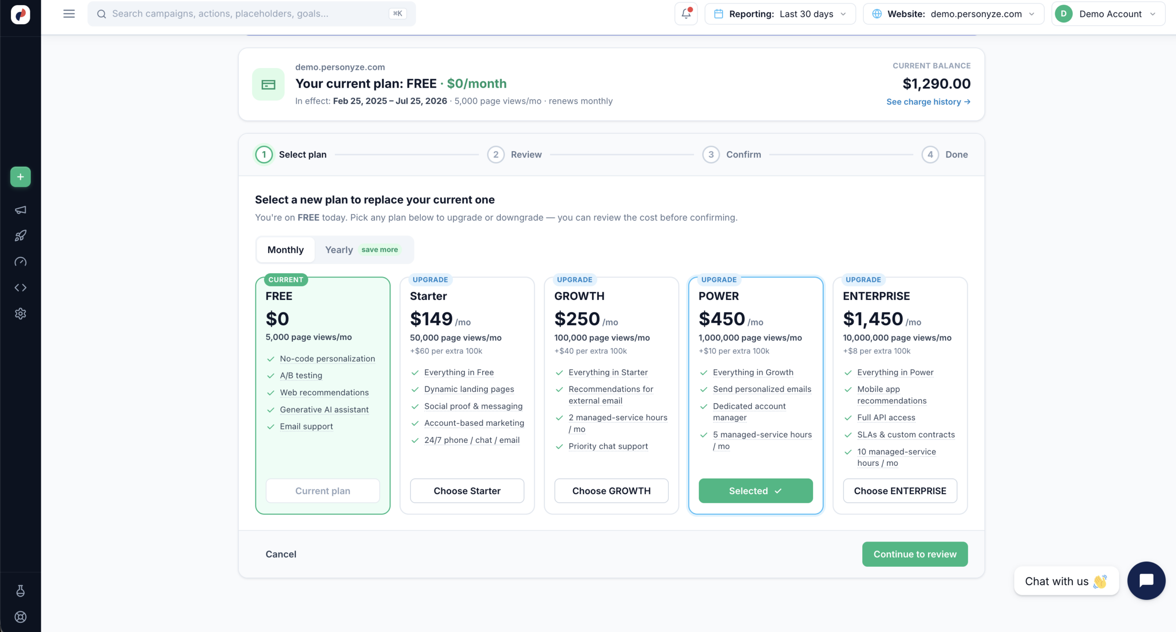
Task: Focus the campaigns search field
Action: [x=251, y=14]
